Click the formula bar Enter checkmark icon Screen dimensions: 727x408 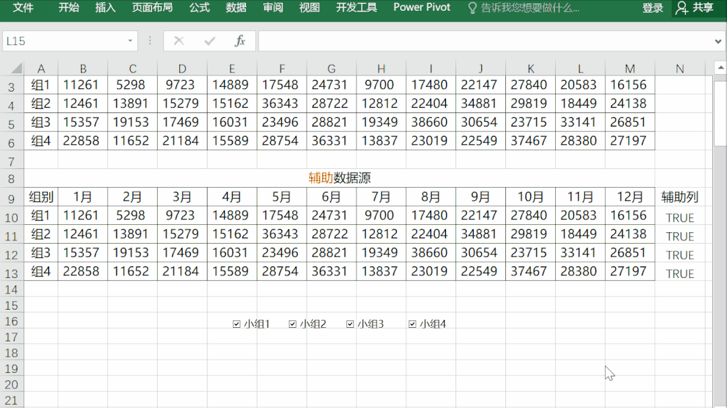(210, 41)
